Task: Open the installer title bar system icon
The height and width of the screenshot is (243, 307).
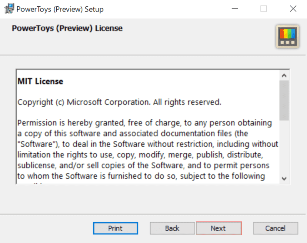Action: pos(9,9)
